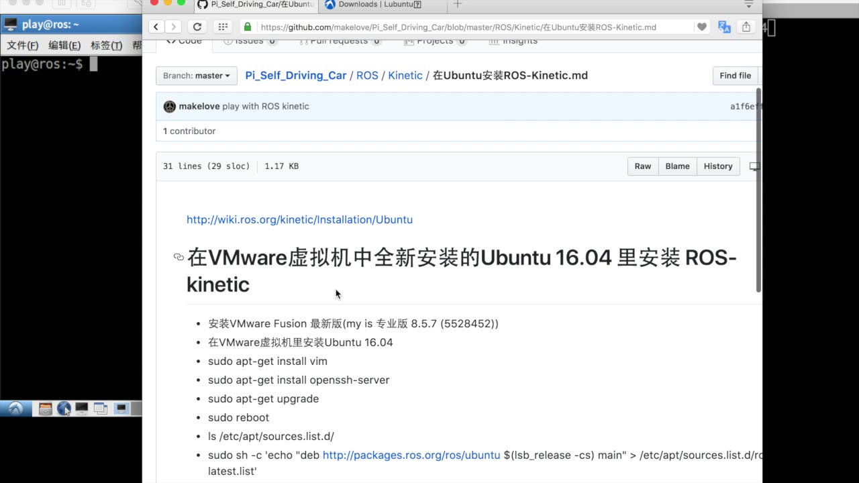Click the terminal window title icon
The width and height of the screenshot is (859, 483).
(x=10, y=25)
